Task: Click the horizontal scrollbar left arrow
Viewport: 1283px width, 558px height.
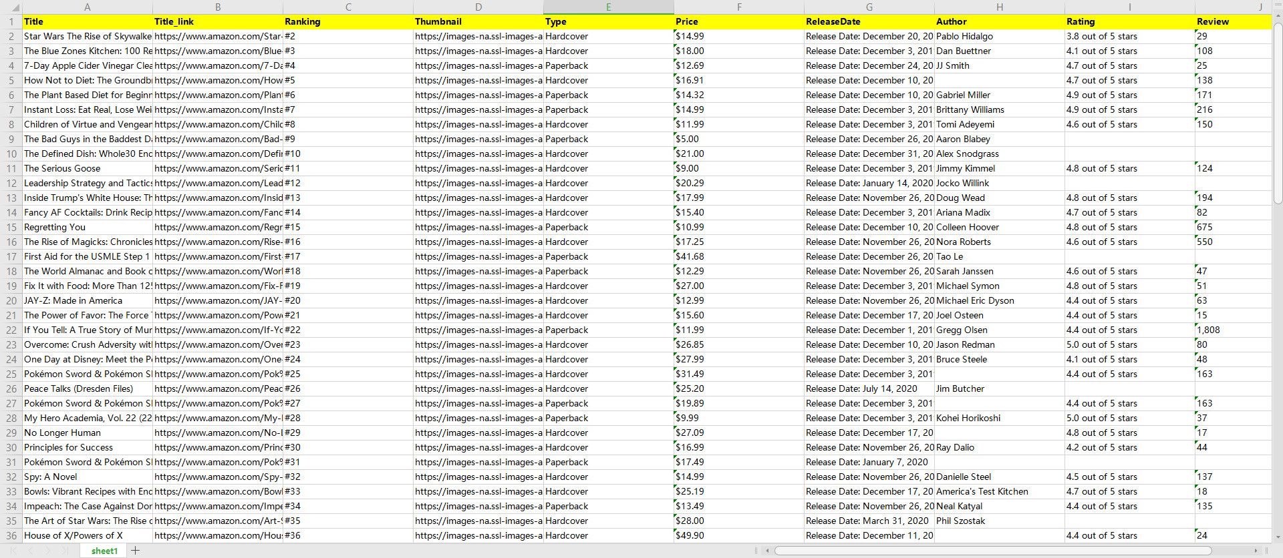Action: point(768,551)
